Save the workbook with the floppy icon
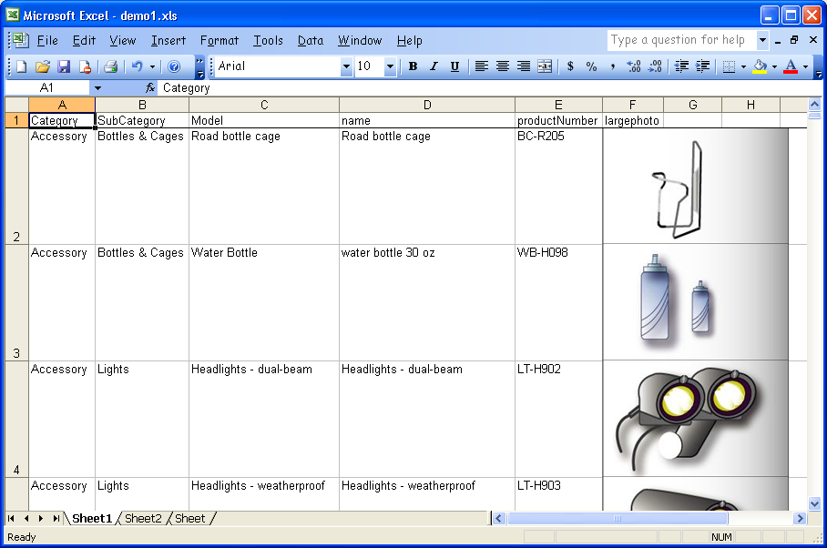The width and height of the screenshot is (827, 548). (x=64, y=66)
